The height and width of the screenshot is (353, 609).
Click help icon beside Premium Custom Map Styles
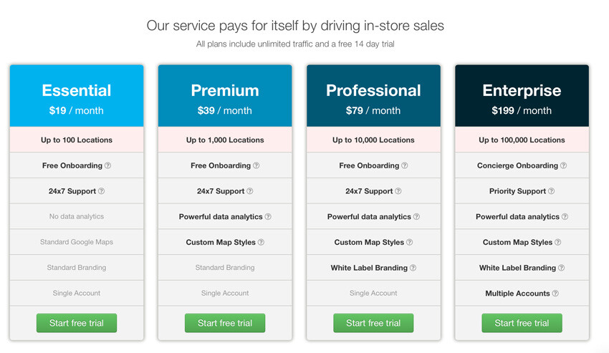pyautogui.click(x=261, y=242)
